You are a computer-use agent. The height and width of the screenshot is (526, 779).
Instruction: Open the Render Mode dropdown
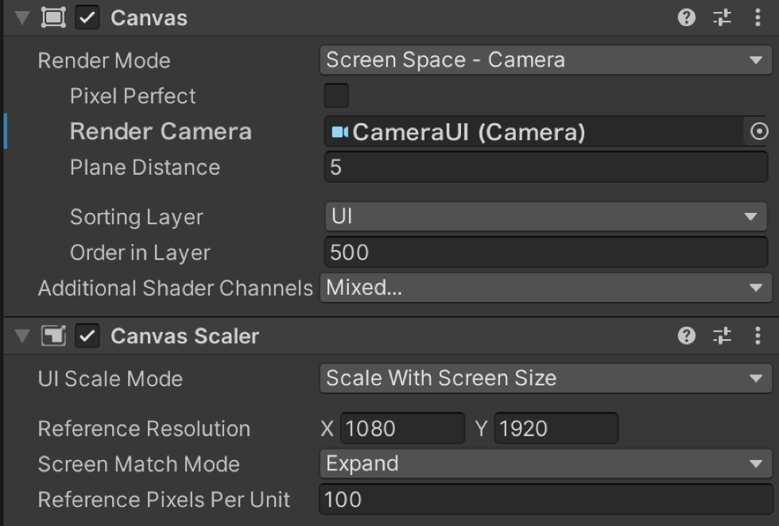pos(545,60)
